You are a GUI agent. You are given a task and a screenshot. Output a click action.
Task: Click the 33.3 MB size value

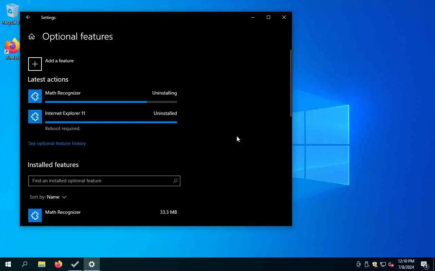pyautogui.click(x=169, y=212)
